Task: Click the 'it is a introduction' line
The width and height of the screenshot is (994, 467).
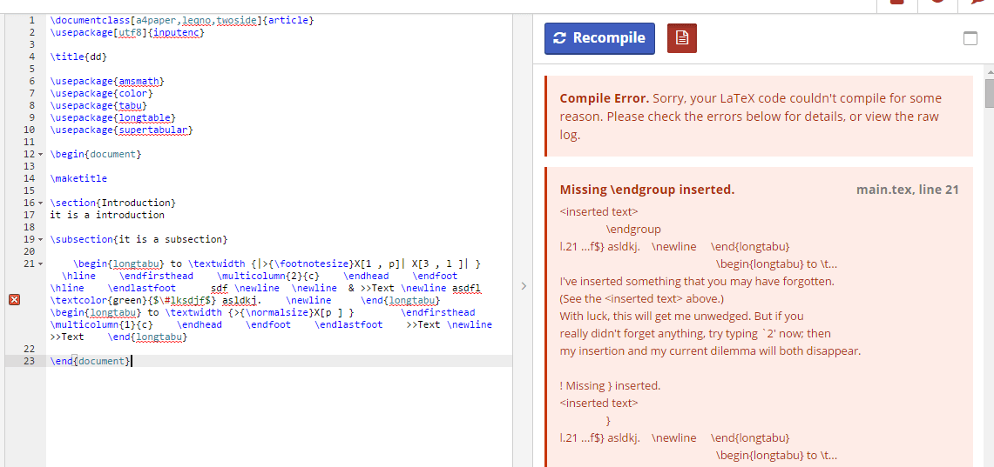Action: tap(107, 215)
